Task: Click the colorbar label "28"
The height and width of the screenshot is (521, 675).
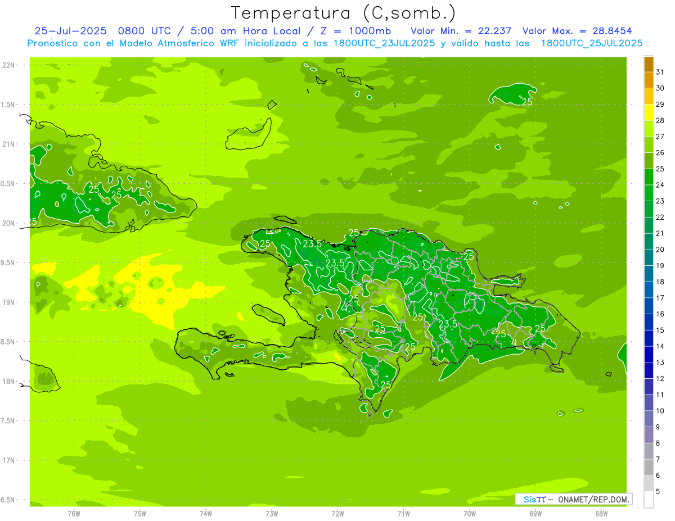Action: coord(660,120)
